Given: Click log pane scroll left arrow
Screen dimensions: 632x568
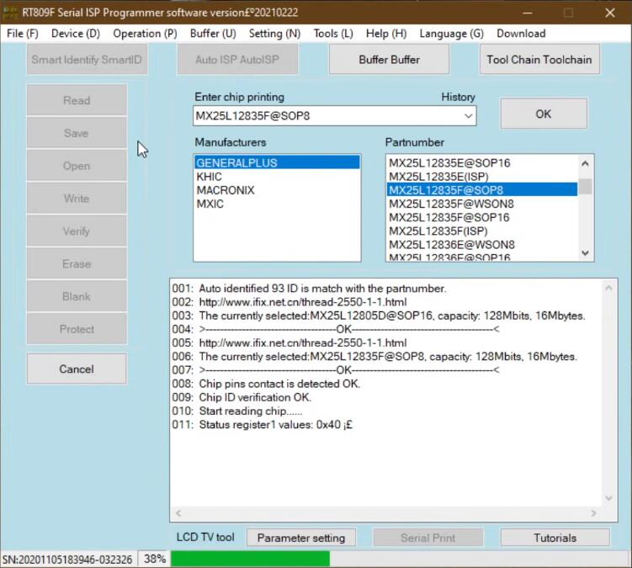Looking at the screenshot, I should tap(178, 513).
